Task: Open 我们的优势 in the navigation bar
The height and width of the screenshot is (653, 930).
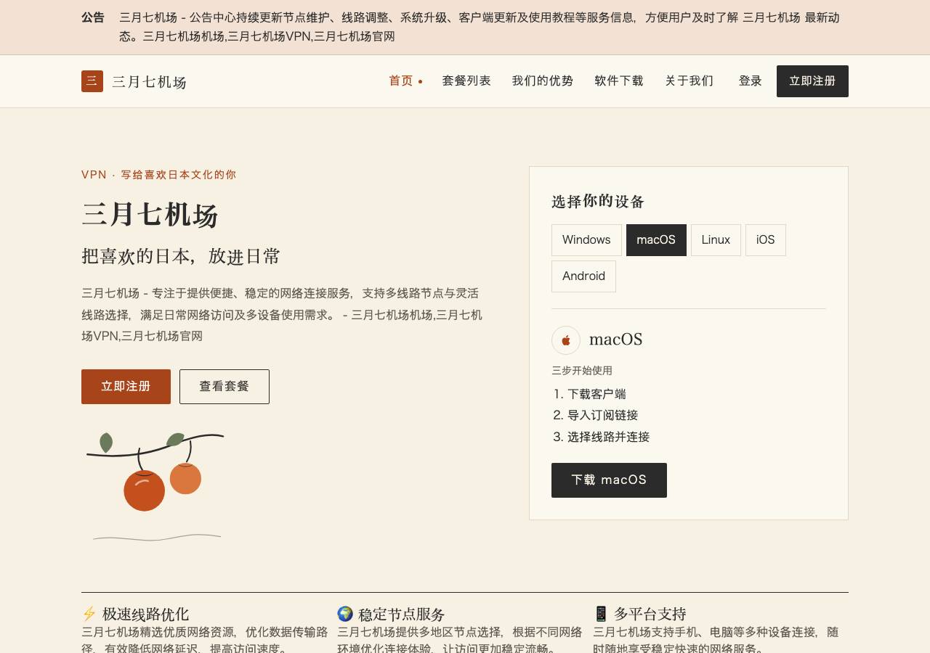Action: click(x=543, y=81)
